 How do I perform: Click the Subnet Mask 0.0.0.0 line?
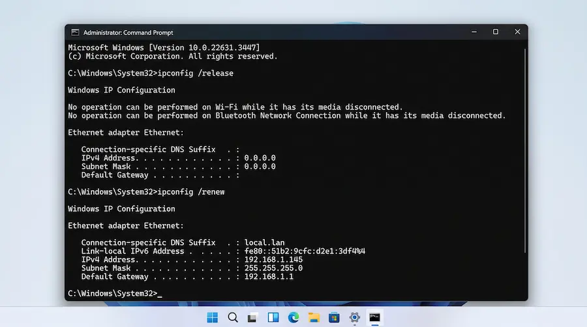(178, 167)
